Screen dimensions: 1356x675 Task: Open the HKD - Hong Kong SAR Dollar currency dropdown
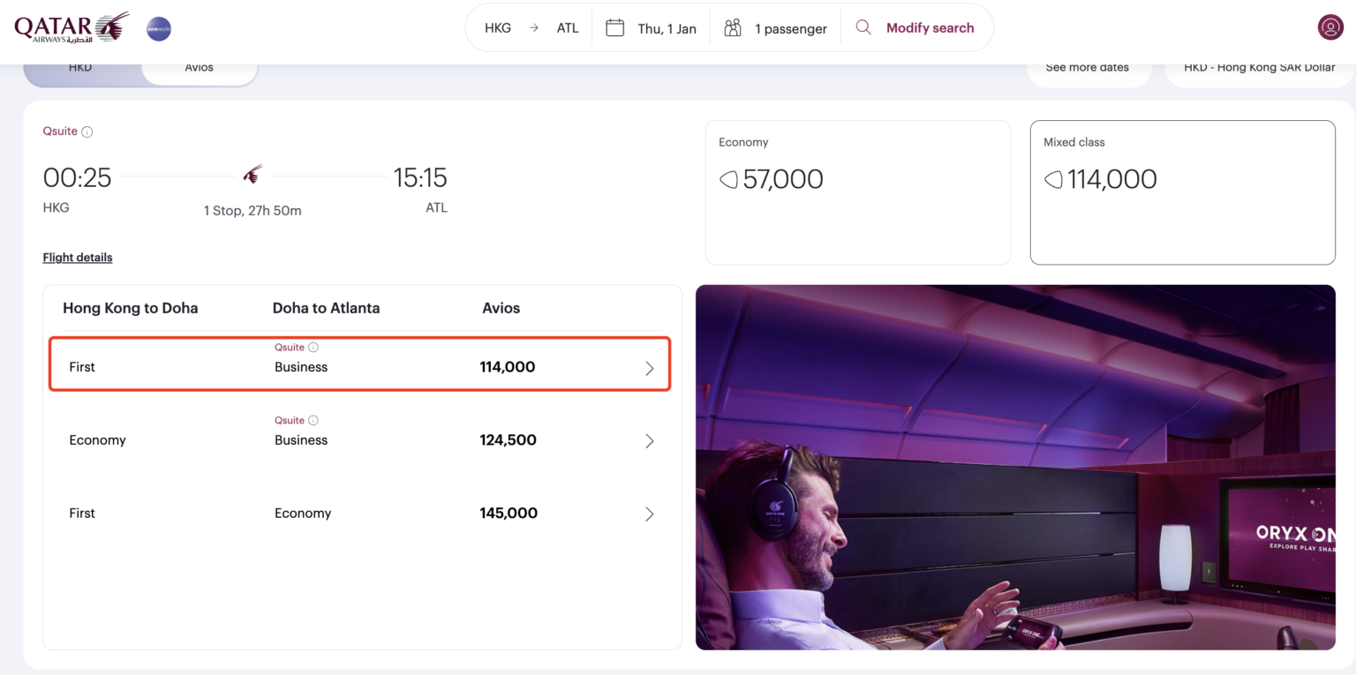coord(1259,70)
